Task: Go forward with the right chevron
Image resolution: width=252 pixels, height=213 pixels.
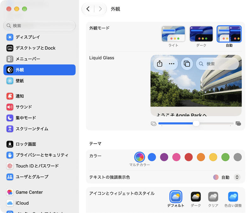Action: coord(100,9)
